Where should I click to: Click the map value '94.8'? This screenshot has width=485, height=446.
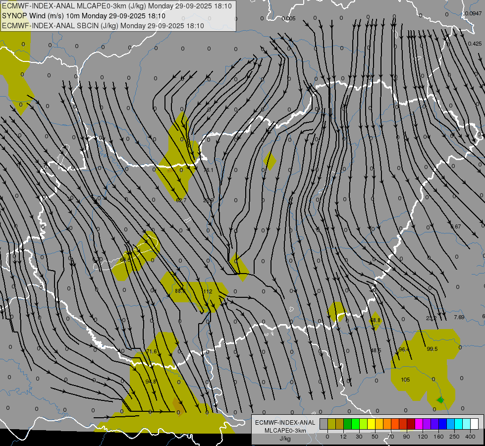pyautogui.click(x=151, y=381)
